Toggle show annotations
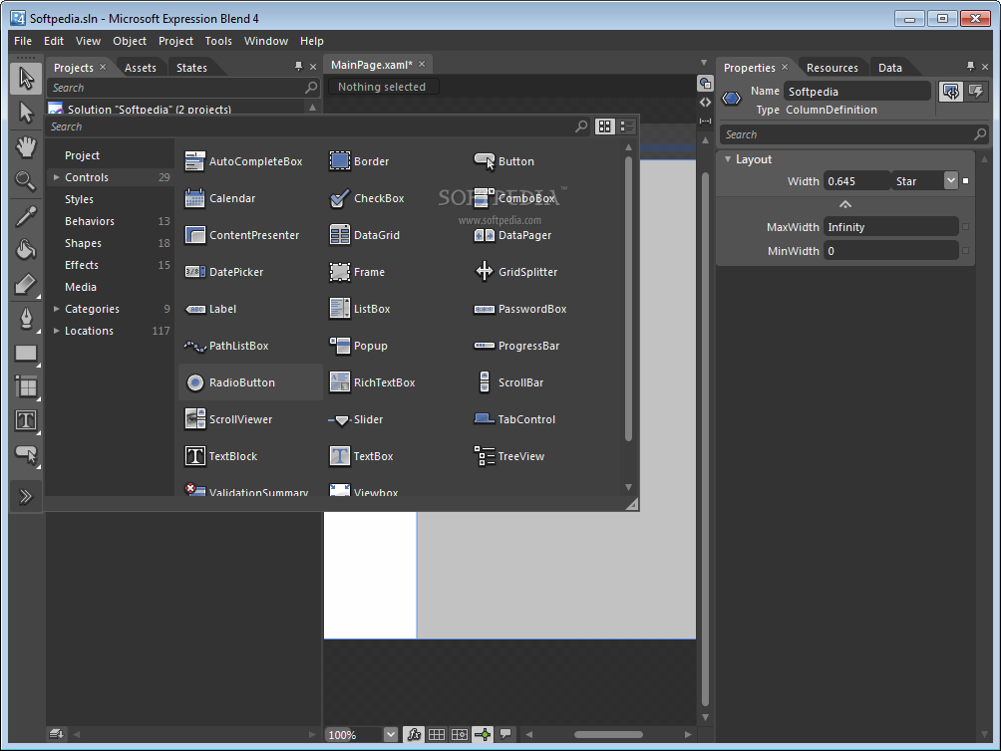Screen dimensions: 1001x751 coord(505,734)
